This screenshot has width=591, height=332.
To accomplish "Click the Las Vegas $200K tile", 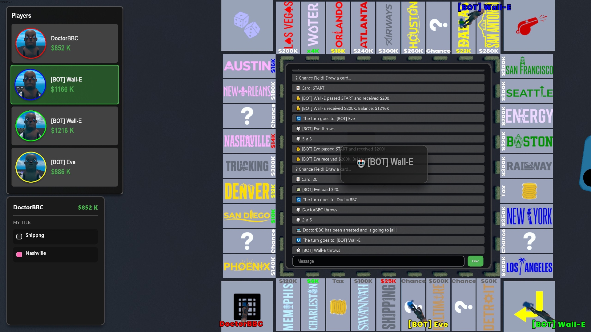I will [288, 28].
